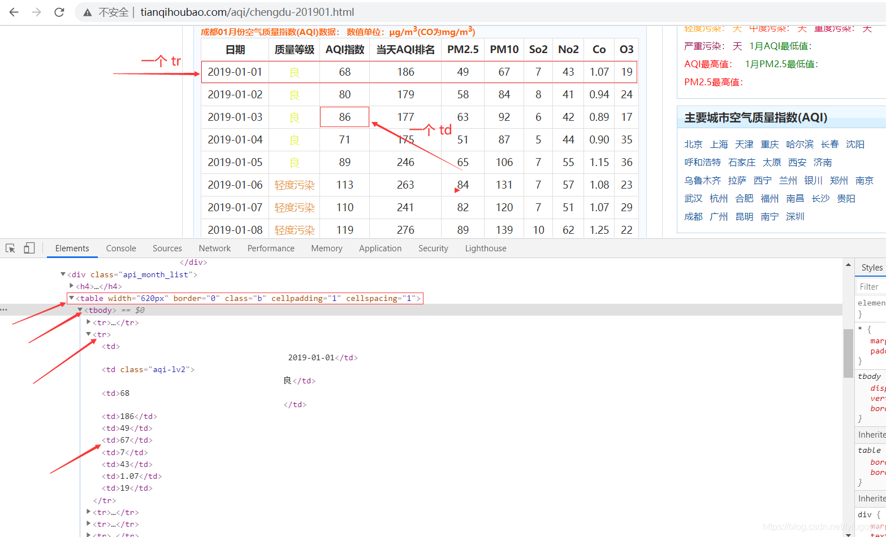Open the 哈尔滨 city link

pos(799,144)
